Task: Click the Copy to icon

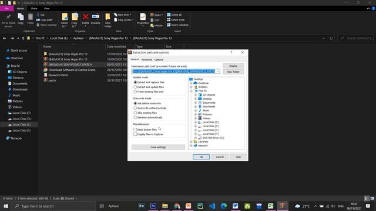Action: (75, 17)
